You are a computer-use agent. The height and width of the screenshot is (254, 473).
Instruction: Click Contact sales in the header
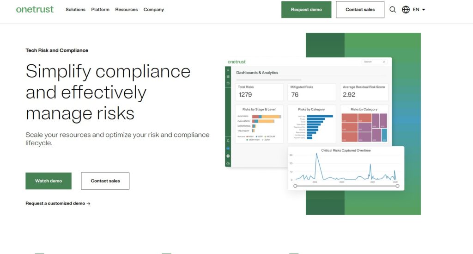(x=360, y=9)
